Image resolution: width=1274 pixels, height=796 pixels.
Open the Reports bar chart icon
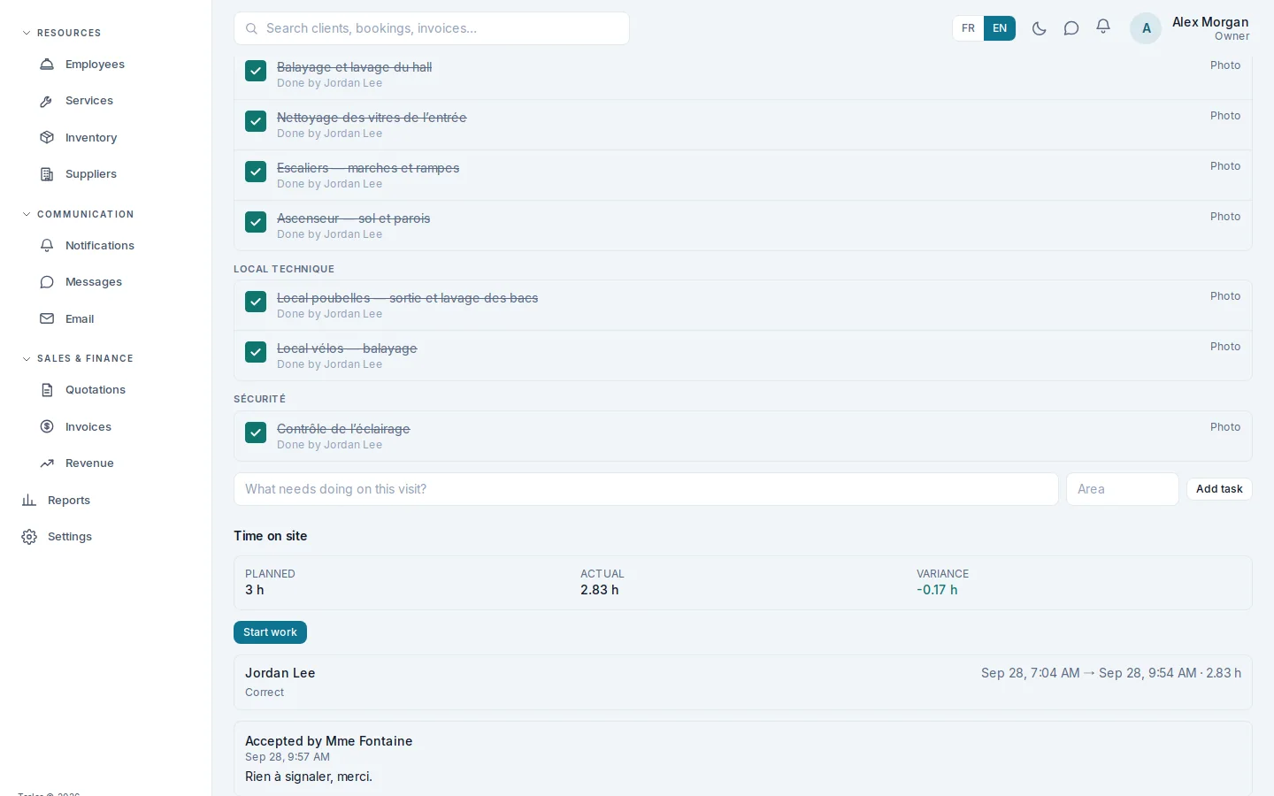point(29,500)
